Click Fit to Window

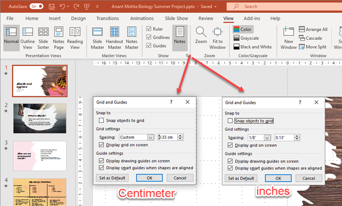[217, 37]
